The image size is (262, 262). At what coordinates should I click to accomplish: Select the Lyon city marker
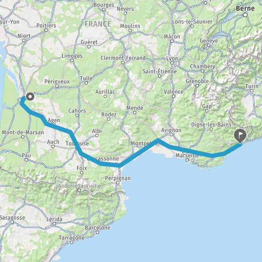click(x=172, y=63)
